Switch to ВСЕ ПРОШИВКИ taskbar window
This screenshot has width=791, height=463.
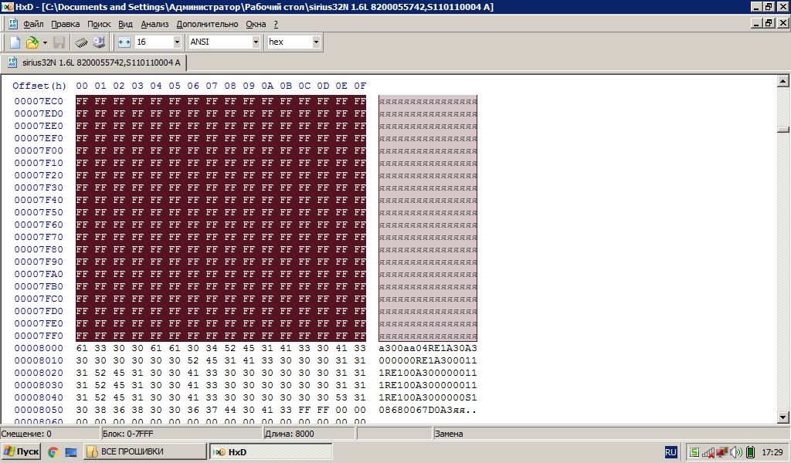[x=145, y=452]
